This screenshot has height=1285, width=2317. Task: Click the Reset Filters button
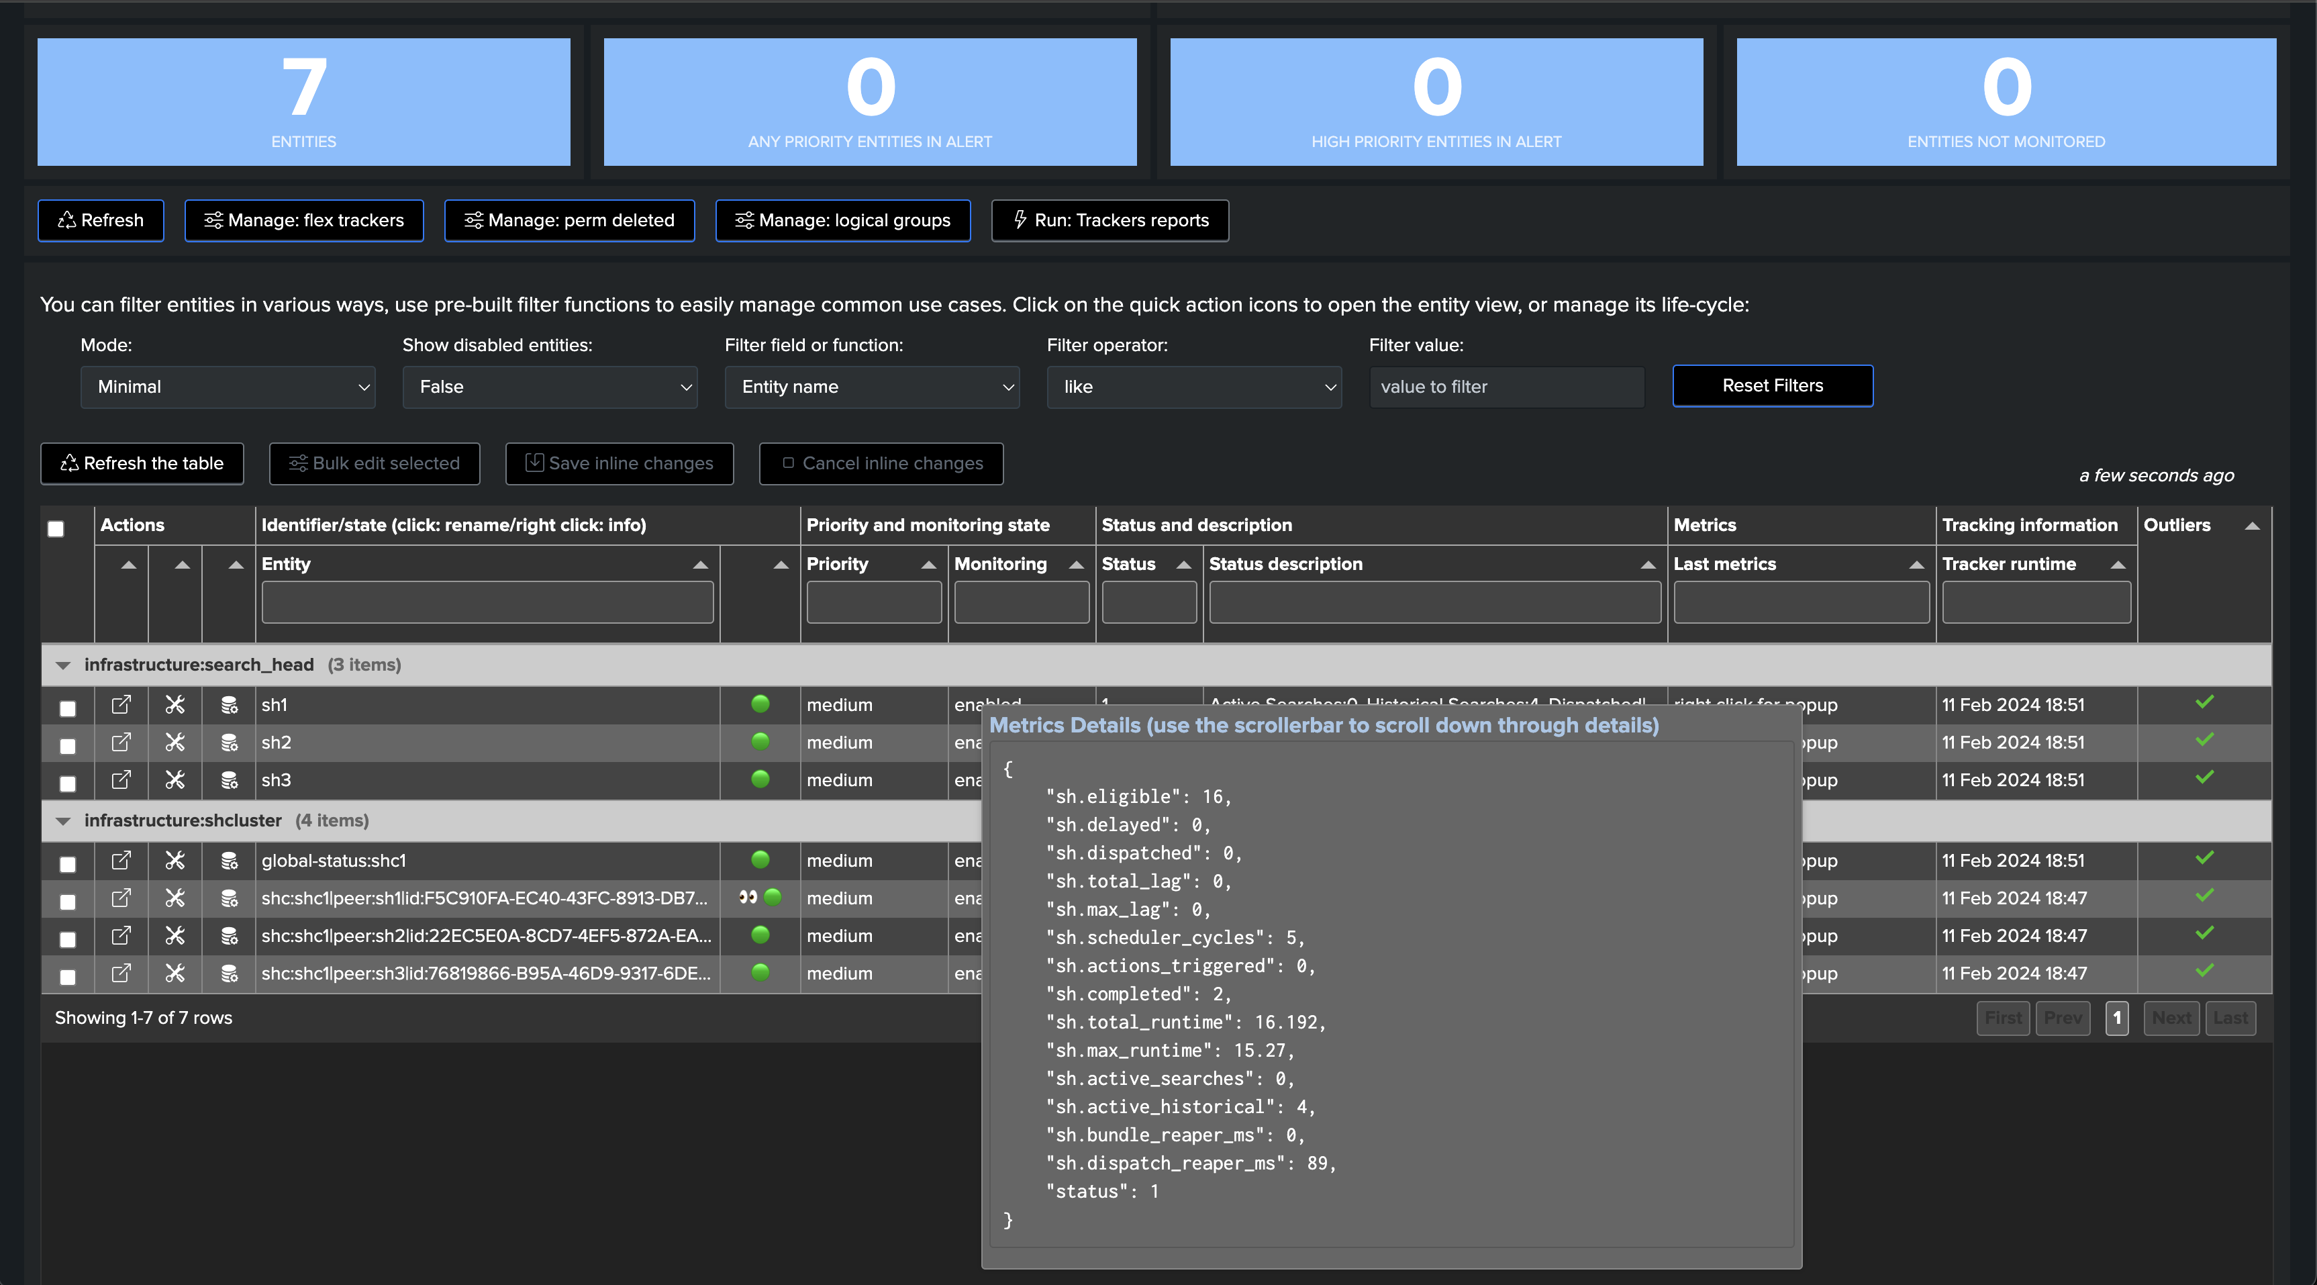(x=1772, y=386)
